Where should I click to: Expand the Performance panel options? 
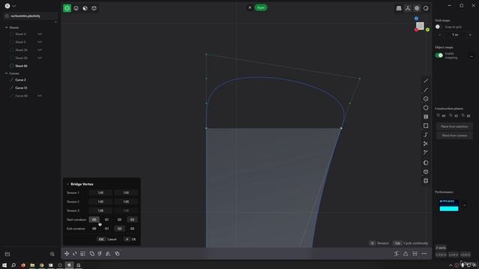pos(465,205)
